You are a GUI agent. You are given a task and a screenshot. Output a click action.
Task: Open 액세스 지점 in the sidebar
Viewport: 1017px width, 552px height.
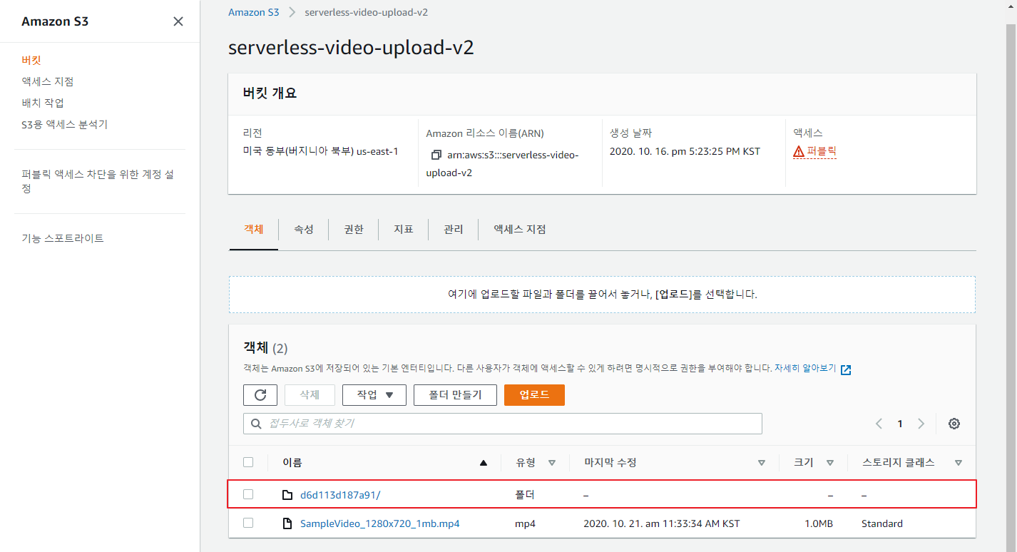click(48, 82)
